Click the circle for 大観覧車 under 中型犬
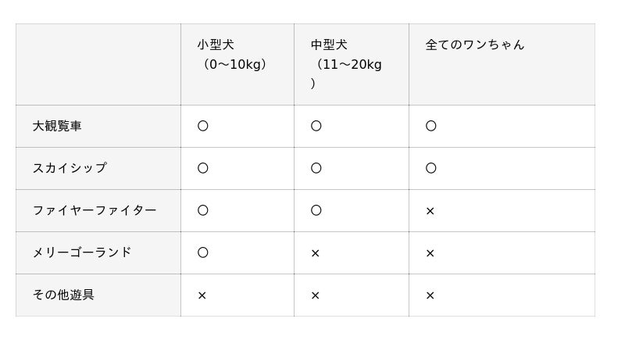 316,126
